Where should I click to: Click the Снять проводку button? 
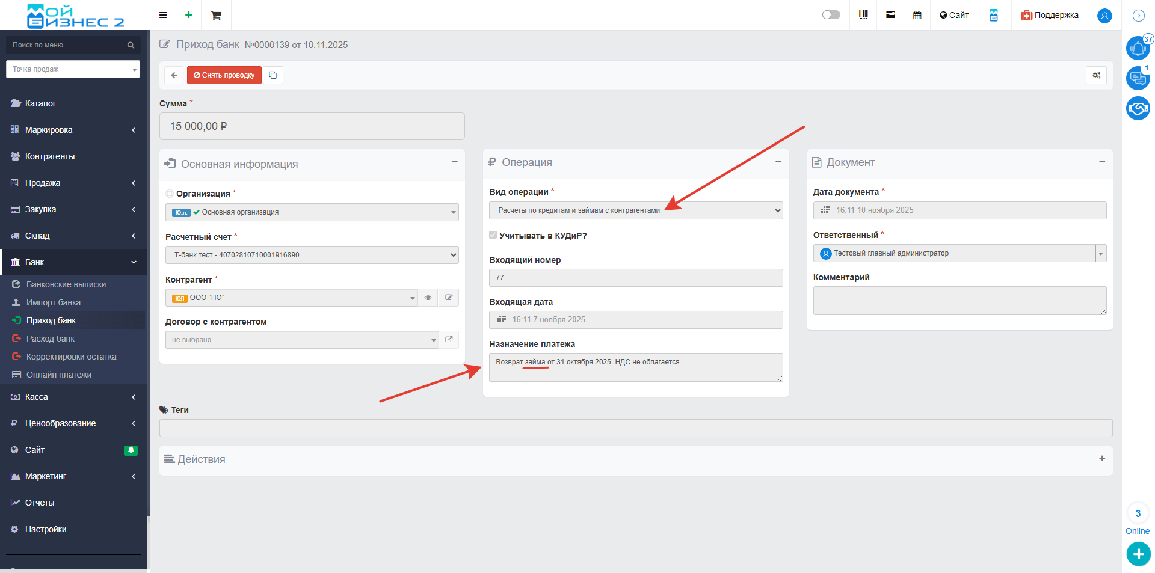tap(224, 75)
